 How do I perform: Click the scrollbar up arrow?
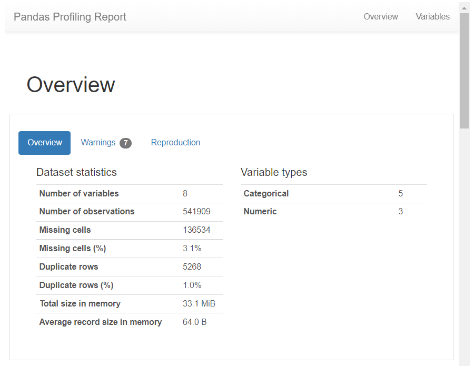[x=464, y=8]
